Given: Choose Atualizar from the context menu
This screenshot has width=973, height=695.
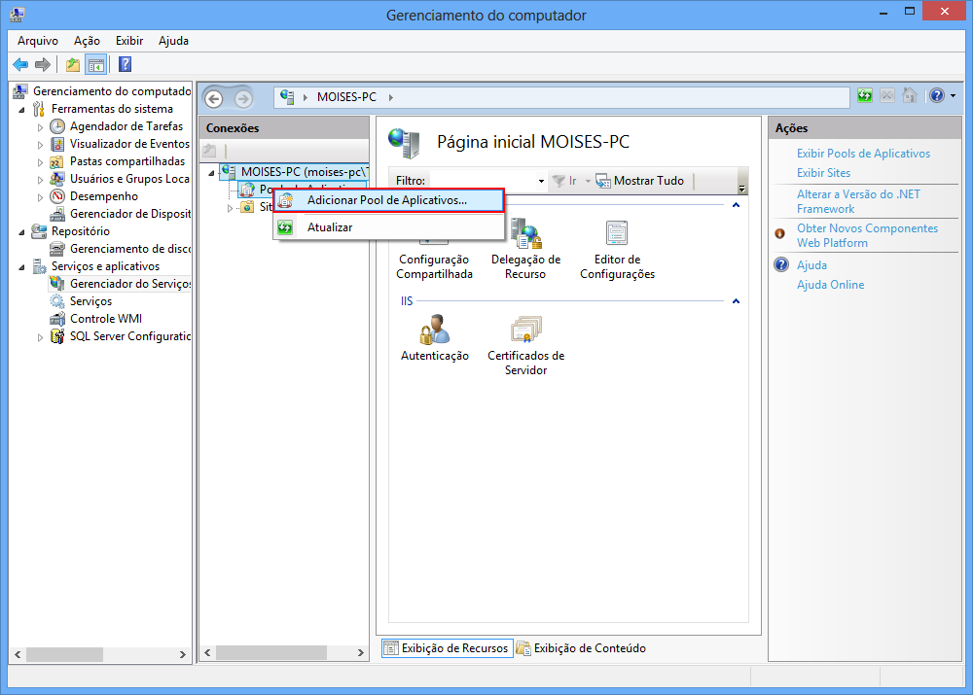Looking at the screenshot, I should pos(388,227).
